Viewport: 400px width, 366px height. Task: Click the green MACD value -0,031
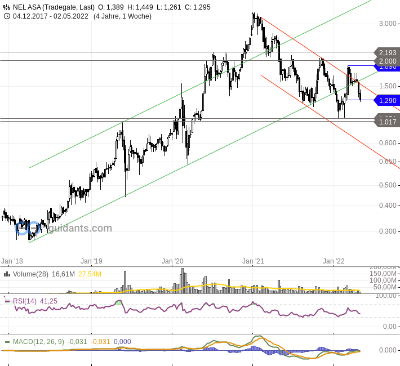(77, 342)
